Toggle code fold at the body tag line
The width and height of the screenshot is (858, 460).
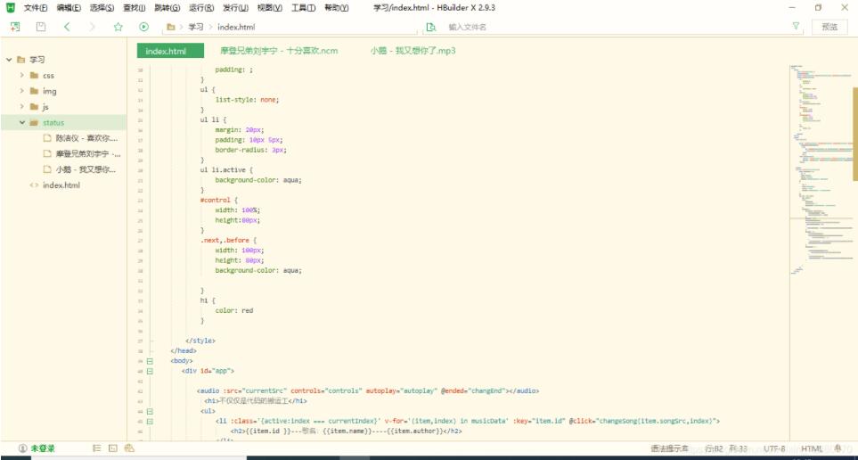[x=150, y=361]
